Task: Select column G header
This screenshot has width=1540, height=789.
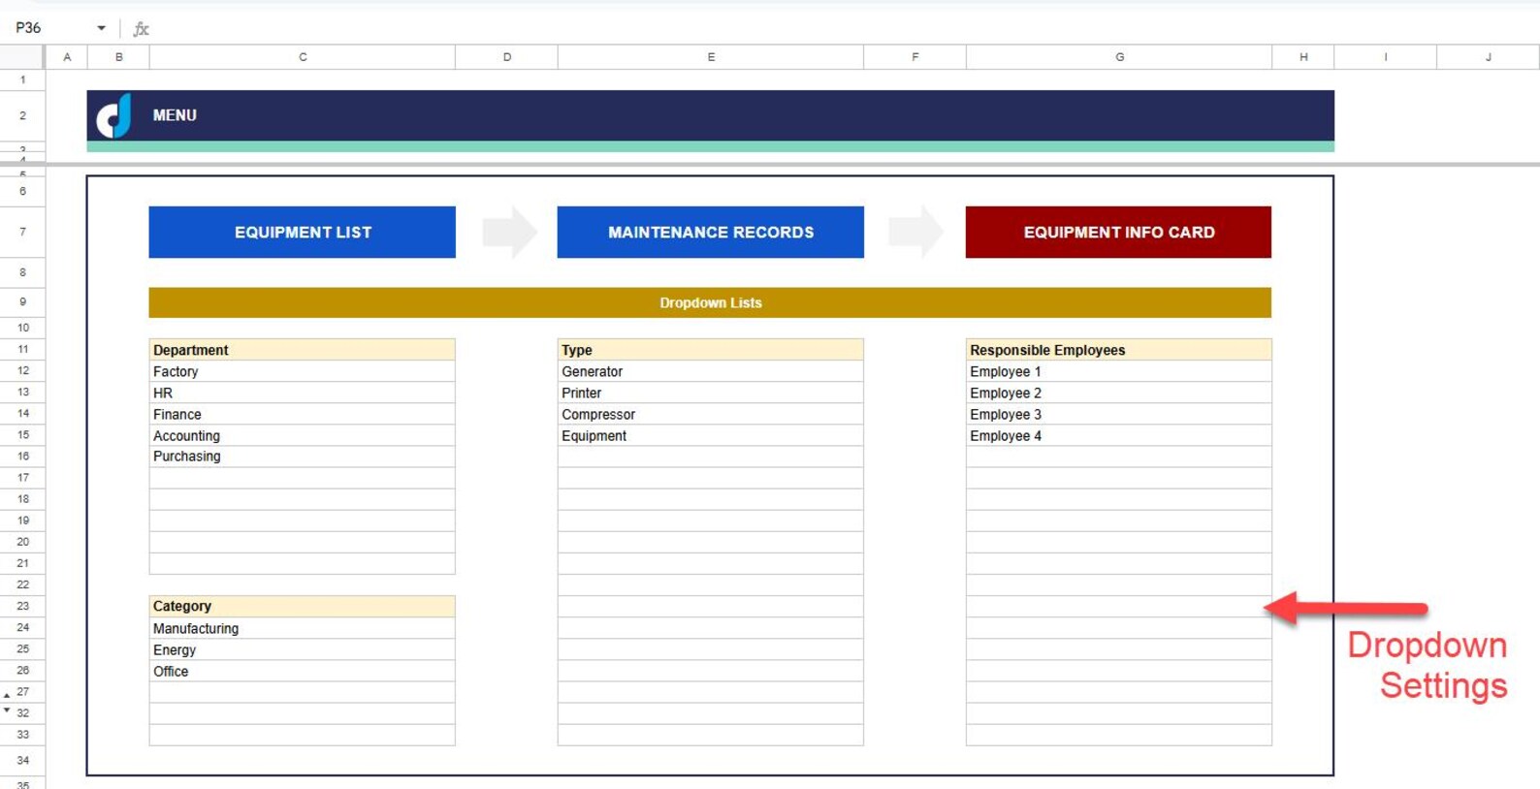Action: 1119,57
